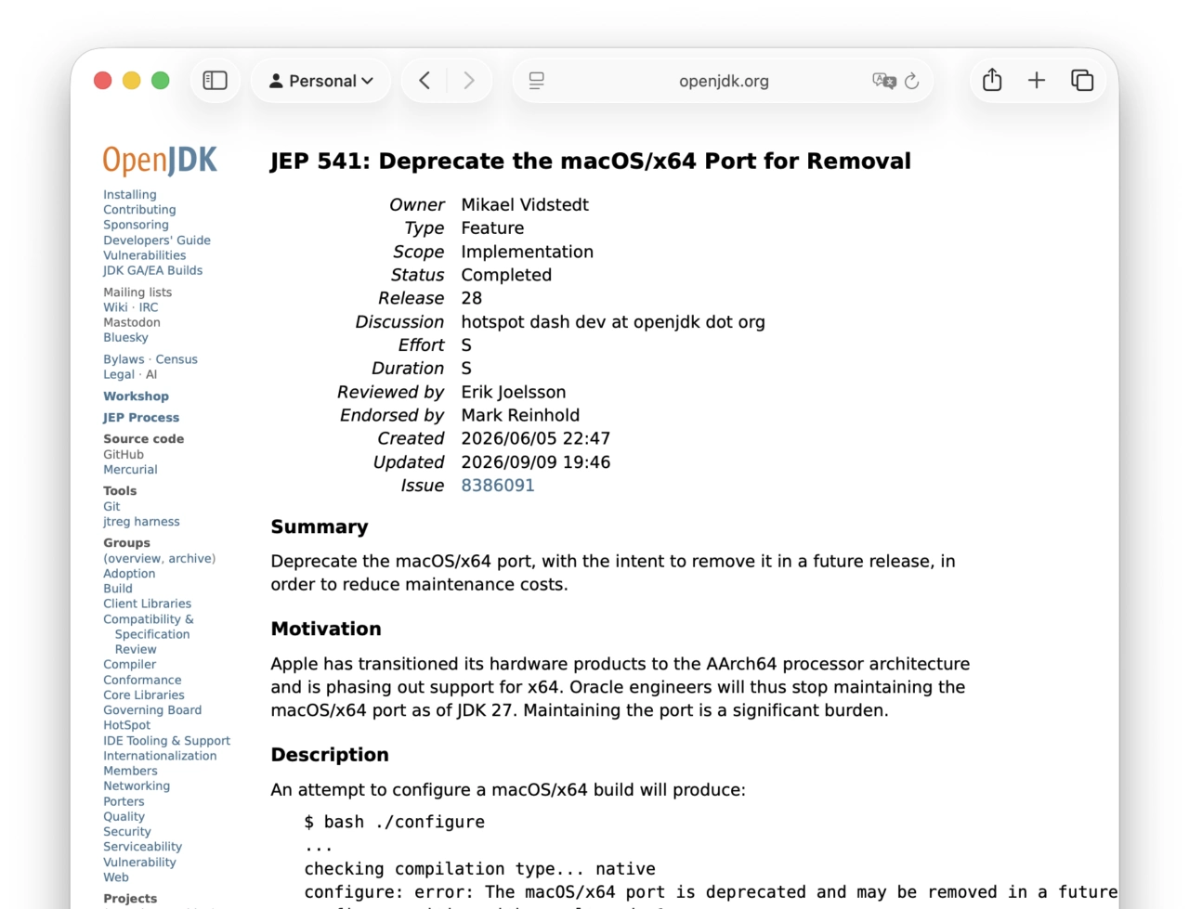Open the Installing link

pyautogui.click(x=130, y=195)
